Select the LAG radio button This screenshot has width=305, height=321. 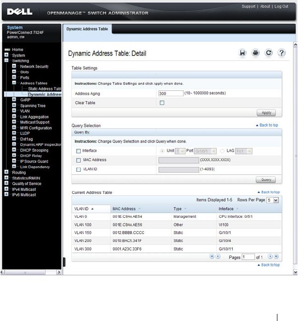click(222, 151)
